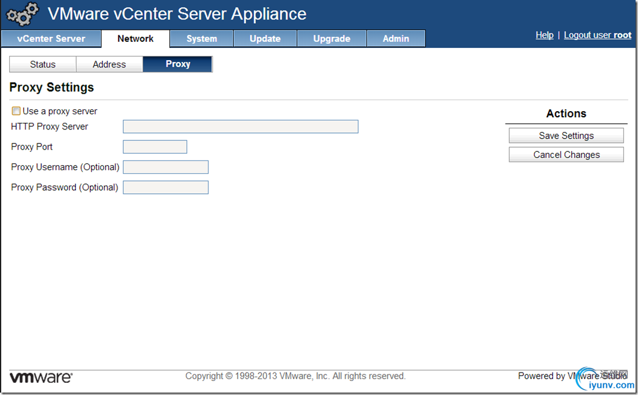Click the Actions heading text
Screen dimensions: 638x395
click(566, 114)
